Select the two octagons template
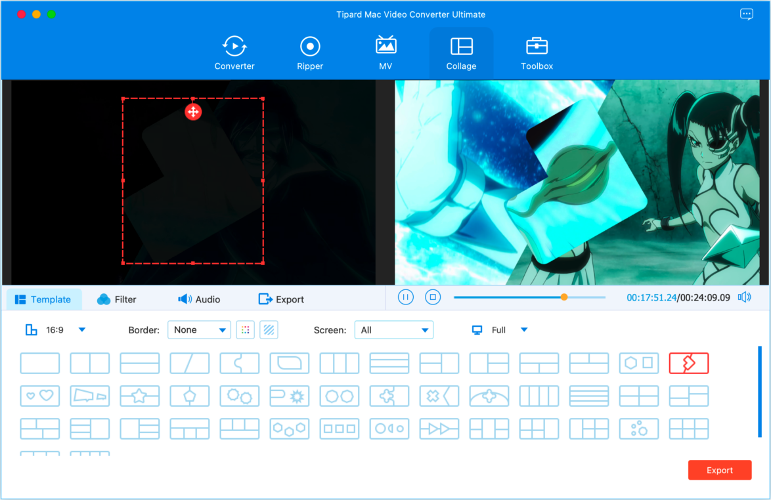This screenshot has width=771, height=500. coord(340,396)
